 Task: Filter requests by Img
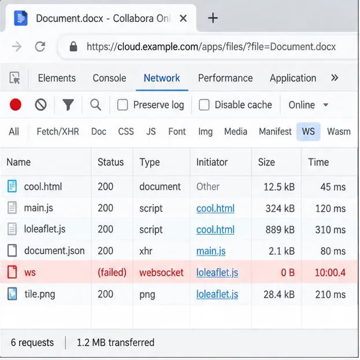[x=205, y=132]
